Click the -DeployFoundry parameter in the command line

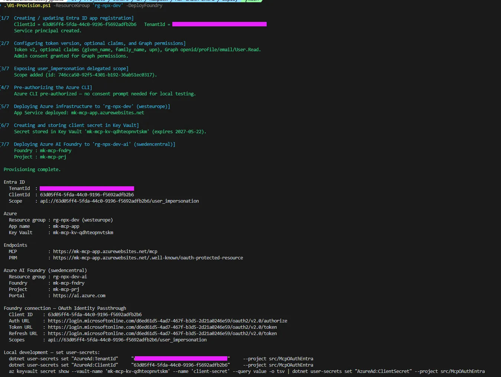point(144,6)
